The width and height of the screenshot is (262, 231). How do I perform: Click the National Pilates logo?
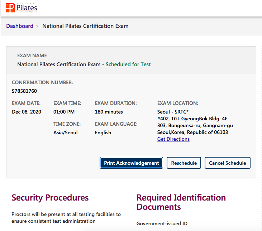click(x=21, y=8)
